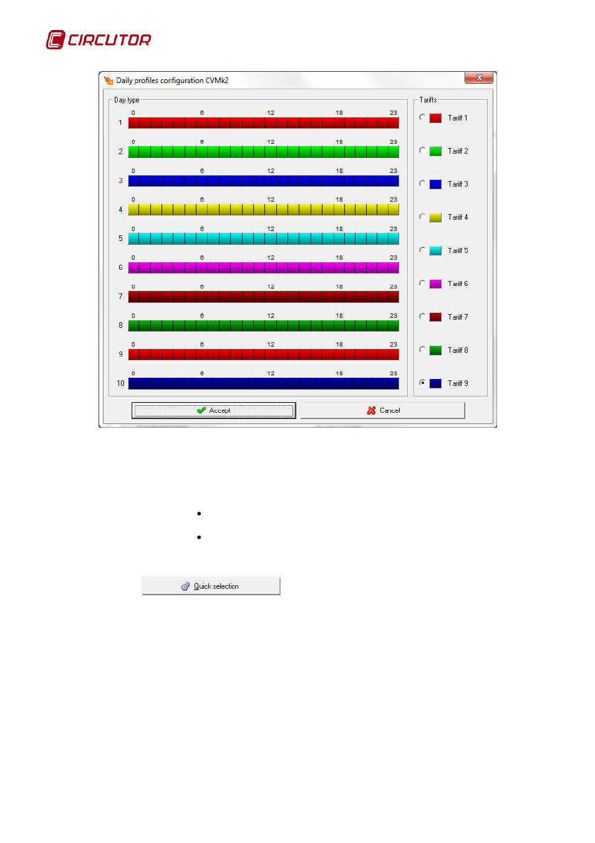Click the dark red hour bar of day type 7
The width and height of the screenshot is (595, 843).
coord(263,297)
